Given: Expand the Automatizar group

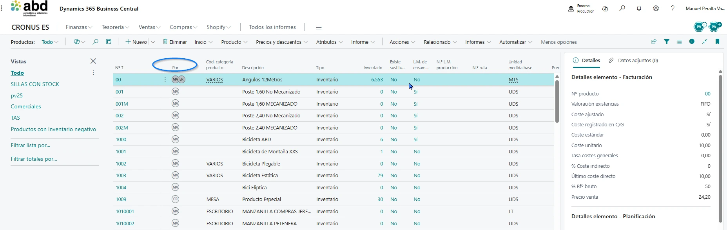Looking at the screenshot, I should pos(515,42).
